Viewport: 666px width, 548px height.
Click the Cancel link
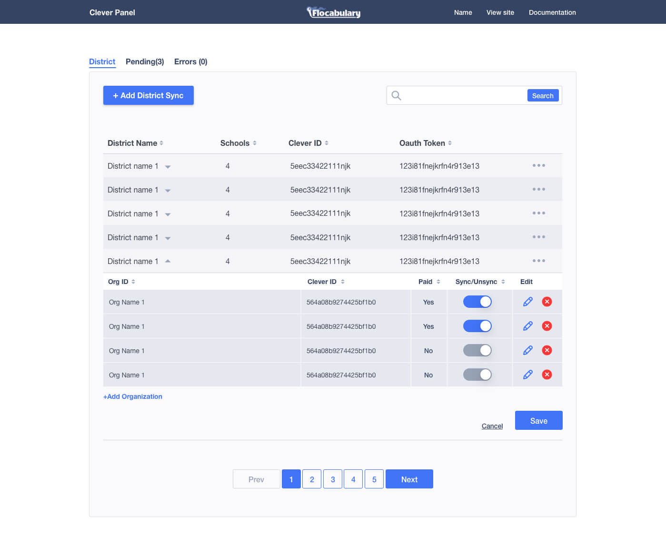pos(492,426)
